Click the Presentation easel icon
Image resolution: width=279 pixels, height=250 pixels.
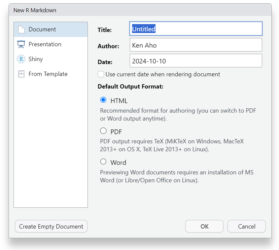[x=21, y=44]
